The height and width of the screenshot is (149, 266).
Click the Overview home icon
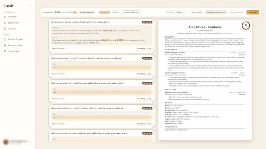[5, 17]
